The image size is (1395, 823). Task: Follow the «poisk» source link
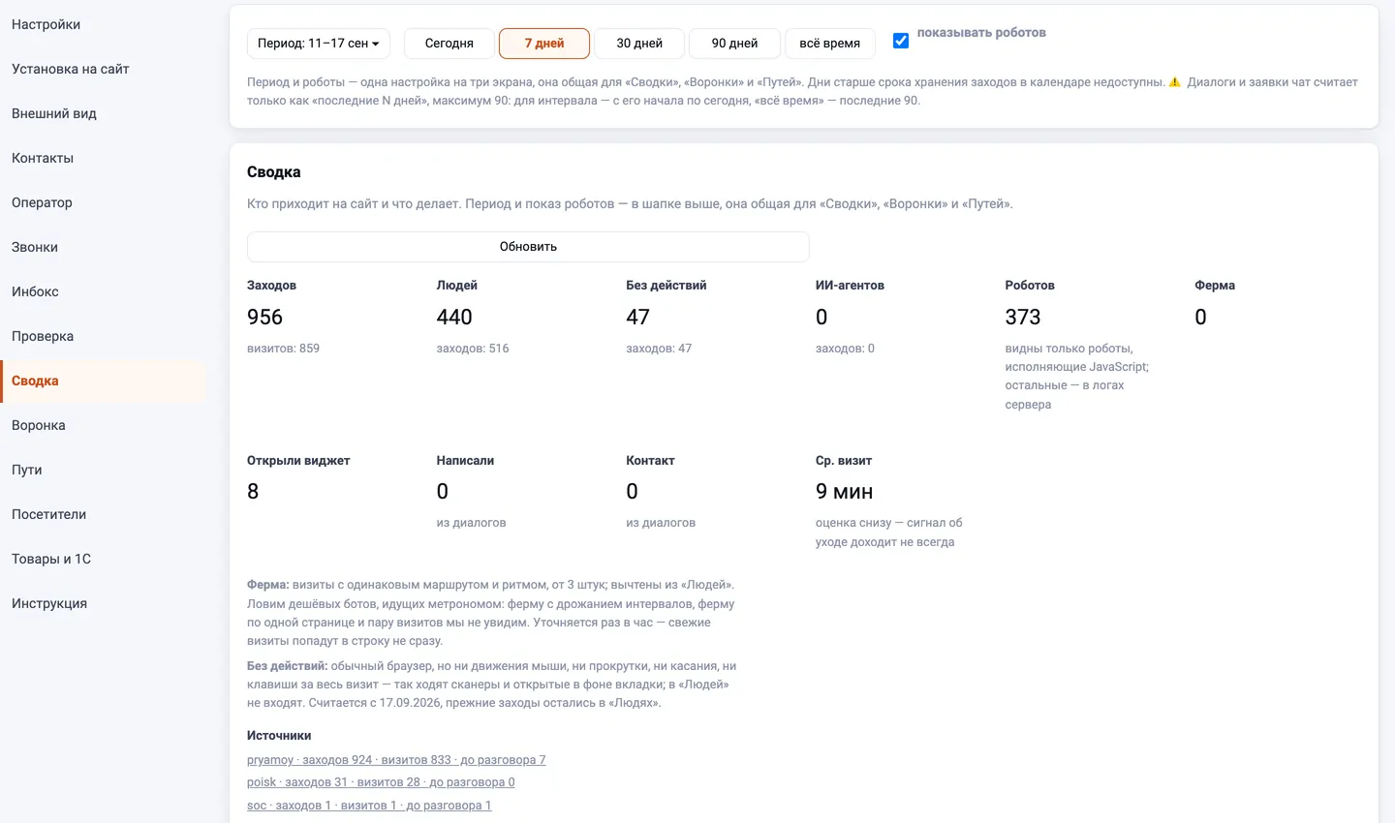[x=381, y=782]
